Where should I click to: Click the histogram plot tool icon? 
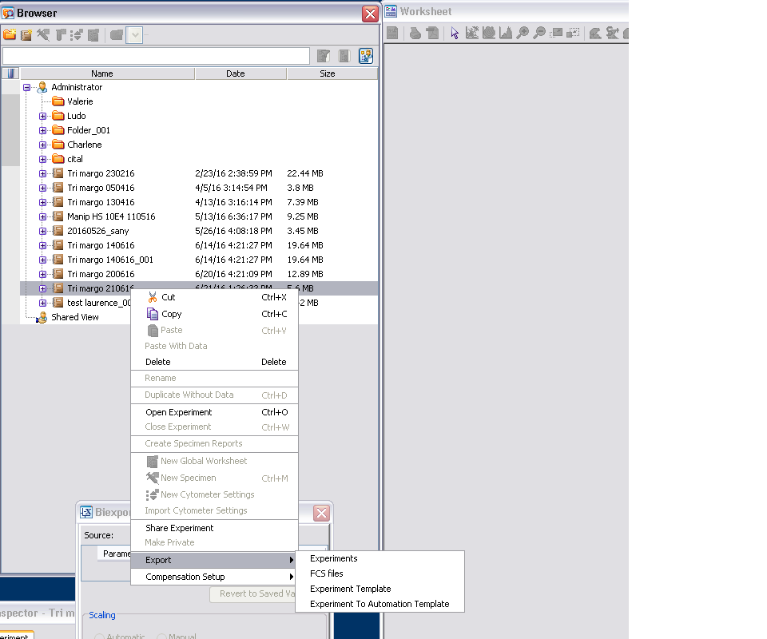tap(506, 34)
